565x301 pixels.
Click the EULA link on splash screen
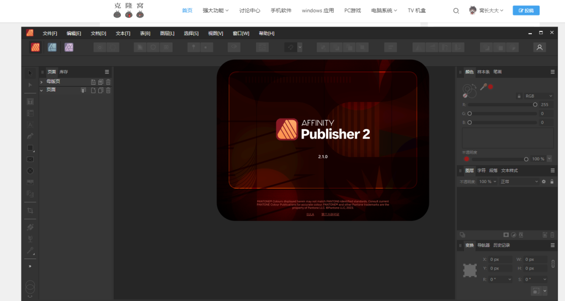click(x=310, y=214)
